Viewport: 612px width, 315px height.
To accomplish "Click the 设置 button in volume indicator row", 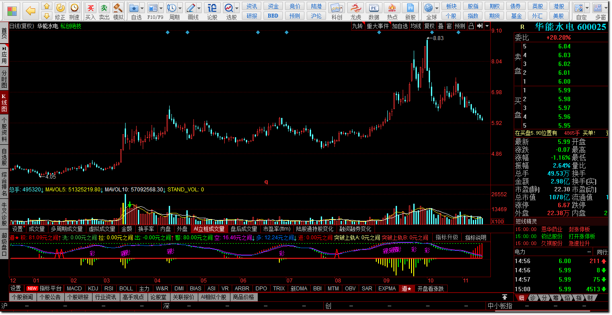I will coord(18,229).
